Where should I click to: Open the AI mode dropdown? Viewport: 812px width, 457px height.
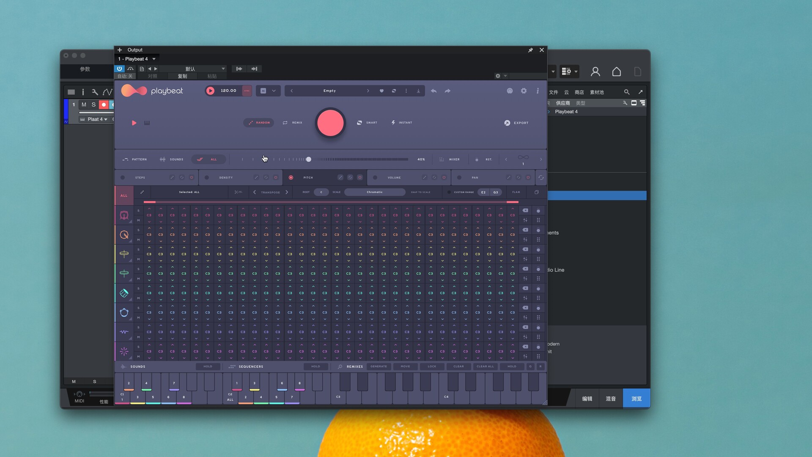tap(268, 91)
